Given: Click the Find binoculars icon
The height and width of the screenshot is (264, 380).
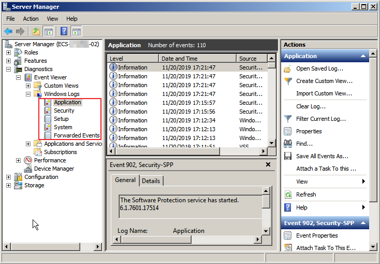Looking at the screenshot, I should click(x=288, y=144).
